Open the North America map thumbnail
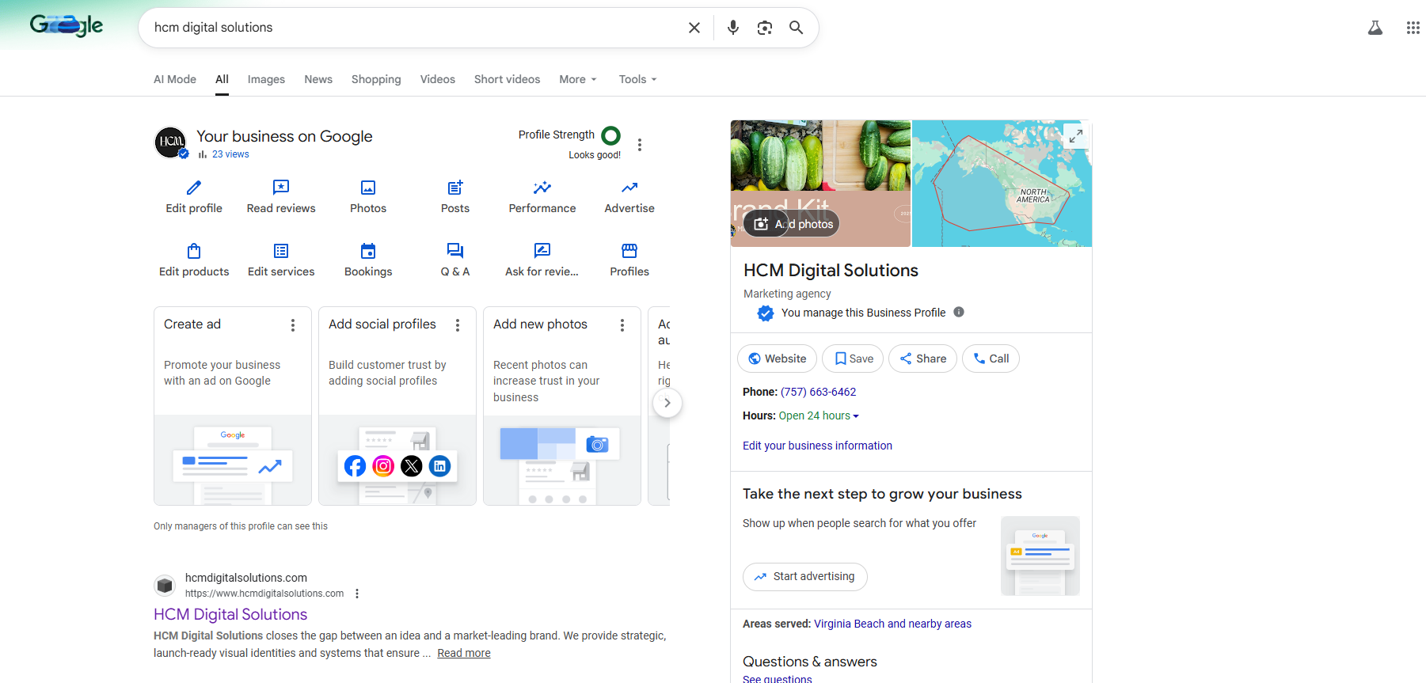Viewport: 1426px width, 683px height. (1002, 184)
